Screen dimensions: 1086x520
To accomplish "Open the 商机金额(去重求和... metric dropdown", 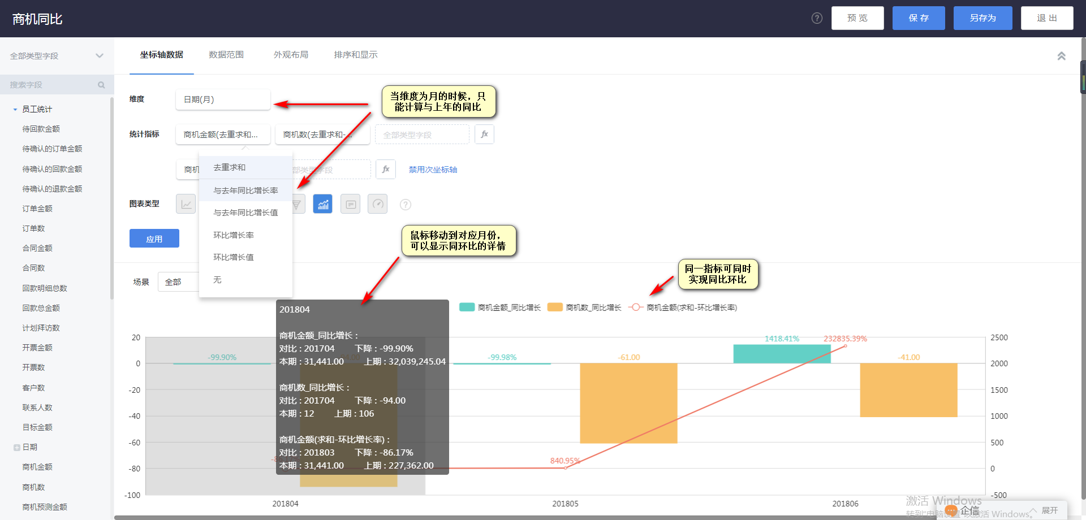I will [x=223, y=135].
